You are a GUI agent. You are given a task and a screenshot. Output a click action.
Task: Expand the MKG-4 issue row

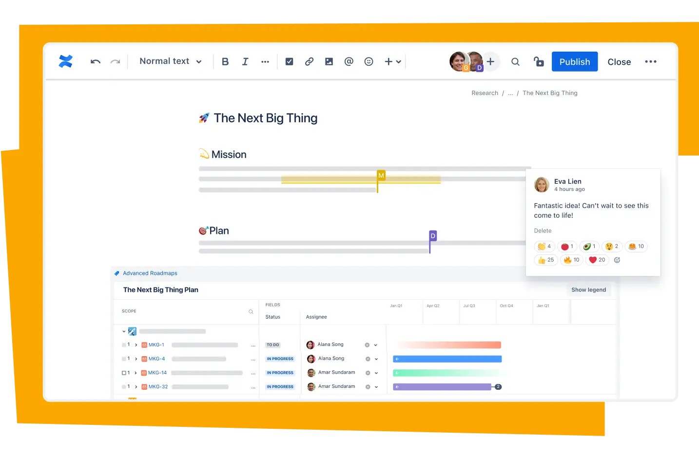pos(136,359)
